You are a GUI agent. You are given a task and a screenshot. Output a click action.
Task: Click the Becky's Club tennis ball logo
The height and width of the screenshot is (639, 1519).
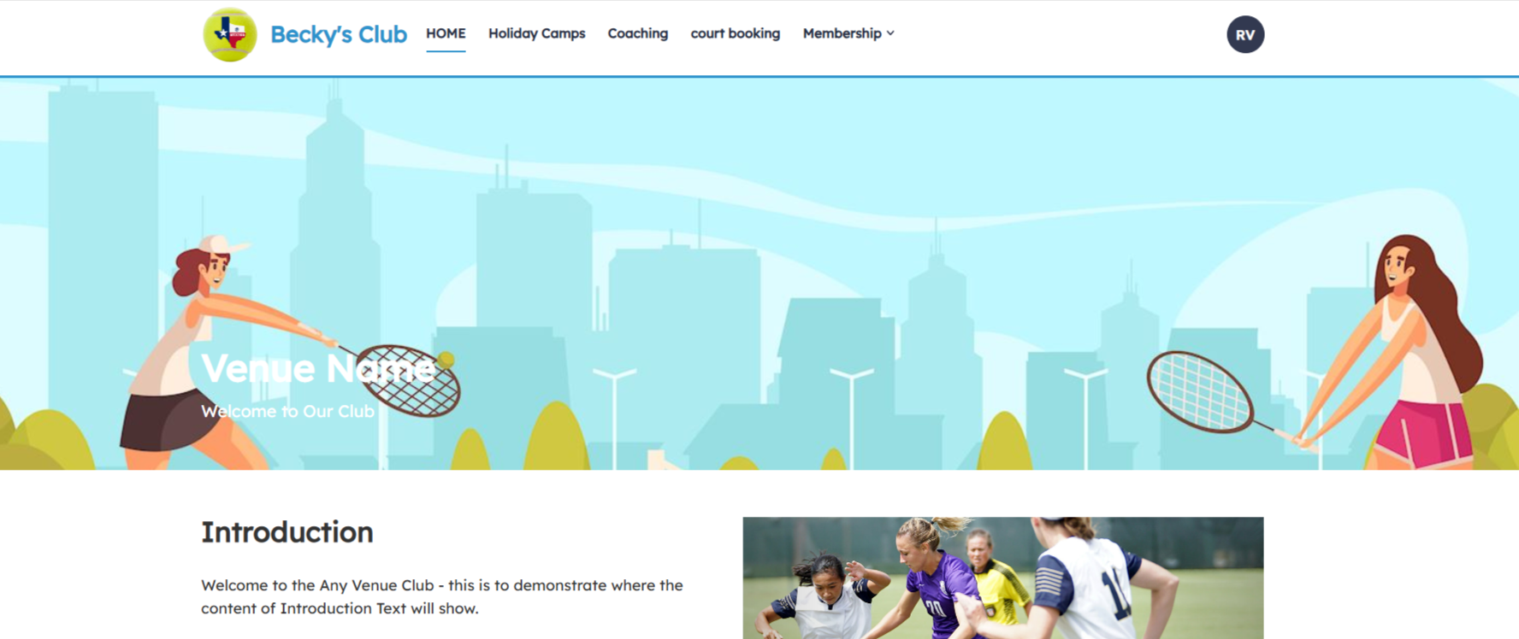(x=229, y=34)
